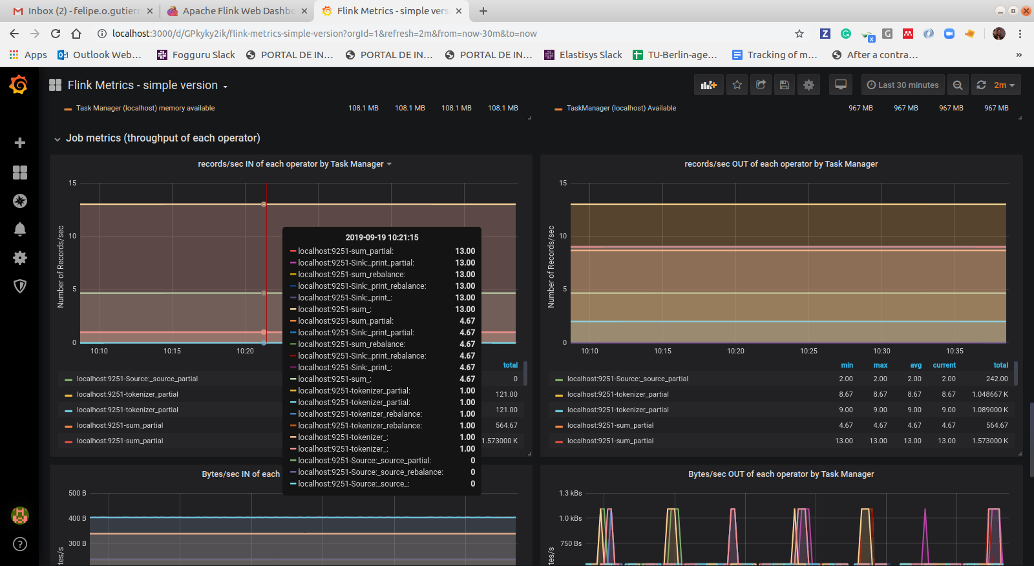The width and height of the screenshot is (1034, 566).
Task: Open the Alerting bell in sidebar
Action: point(20,229)
